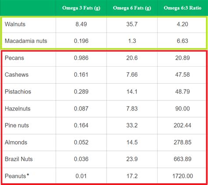Screen dimensions: 208x185
Task: Click the Brazil Nuts row label
Action: 18,159
